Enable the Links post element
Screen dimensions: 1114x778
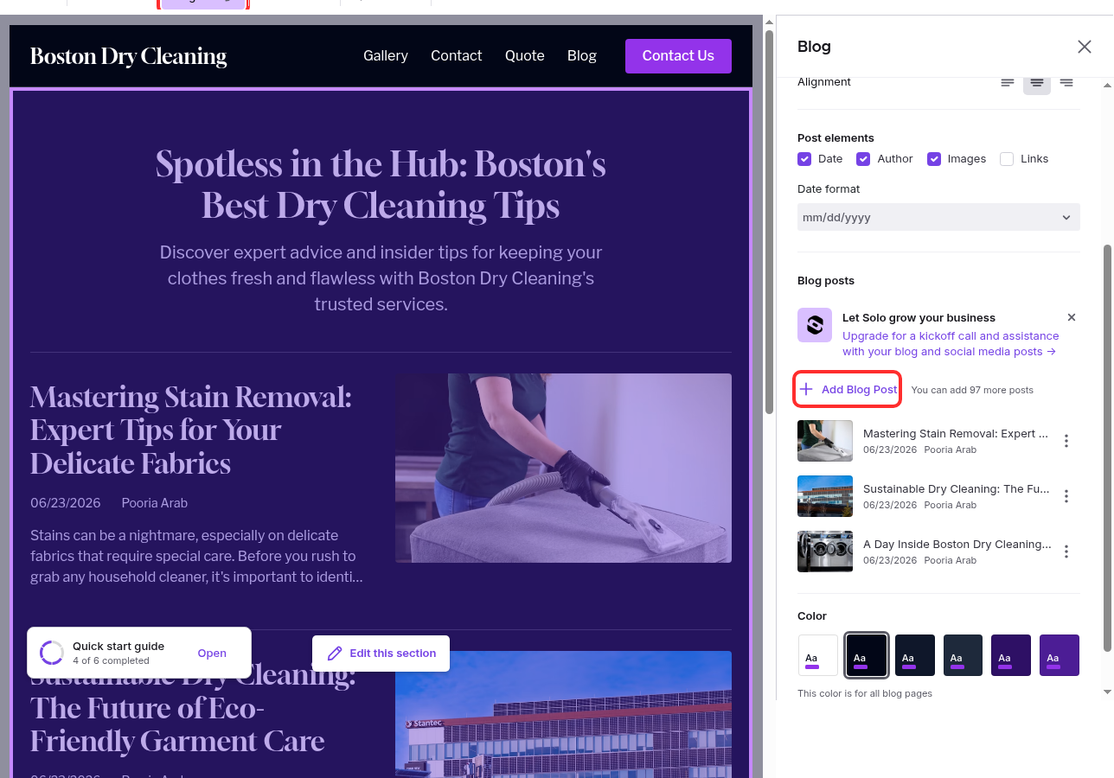tap(1007, 159)
